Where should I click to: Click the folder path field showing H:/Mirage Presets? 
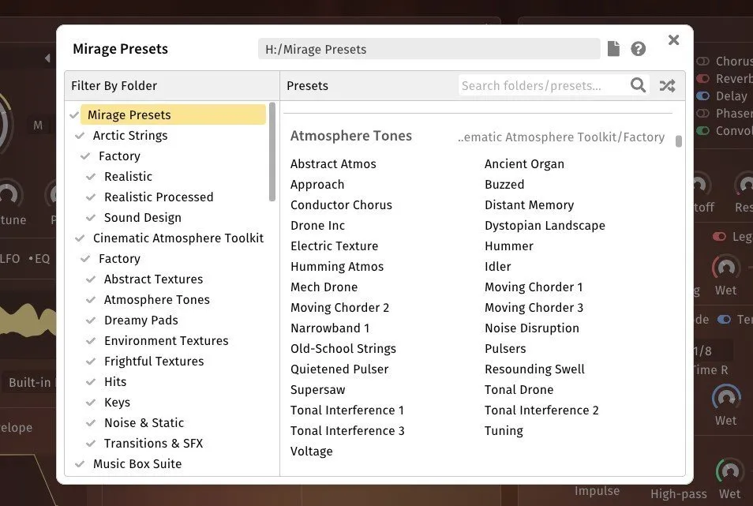pos(430,48)
